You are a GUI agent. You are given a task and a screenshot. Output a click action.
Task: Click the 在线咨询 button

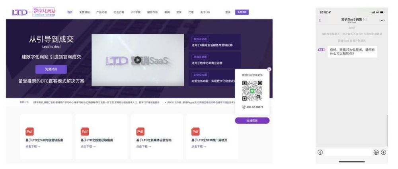(252, 121)
